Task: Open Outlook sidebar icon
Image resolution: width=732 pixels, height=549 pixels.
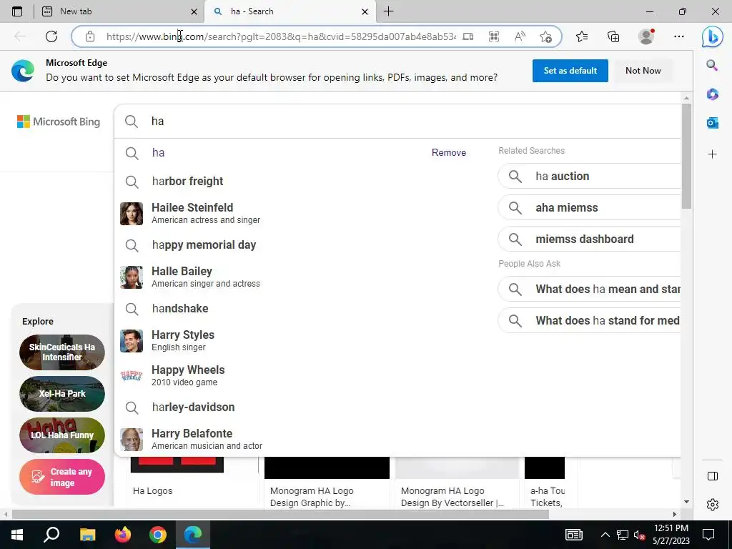Action: (713, 123)
